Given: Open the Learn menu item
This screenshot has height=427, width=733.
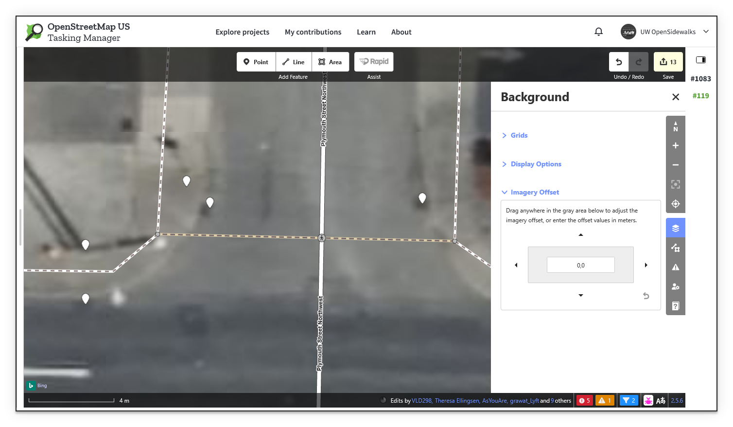Looking at the screenshot, I should (x=366, y=32).
